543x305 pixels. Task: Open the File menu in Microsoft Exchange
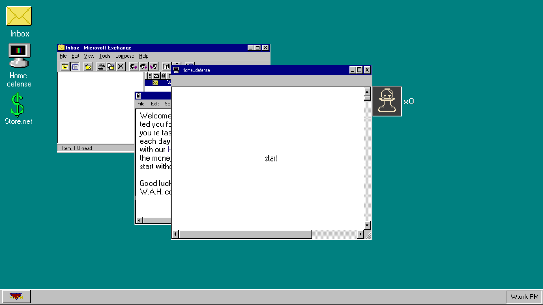click(x=63, y=56)
